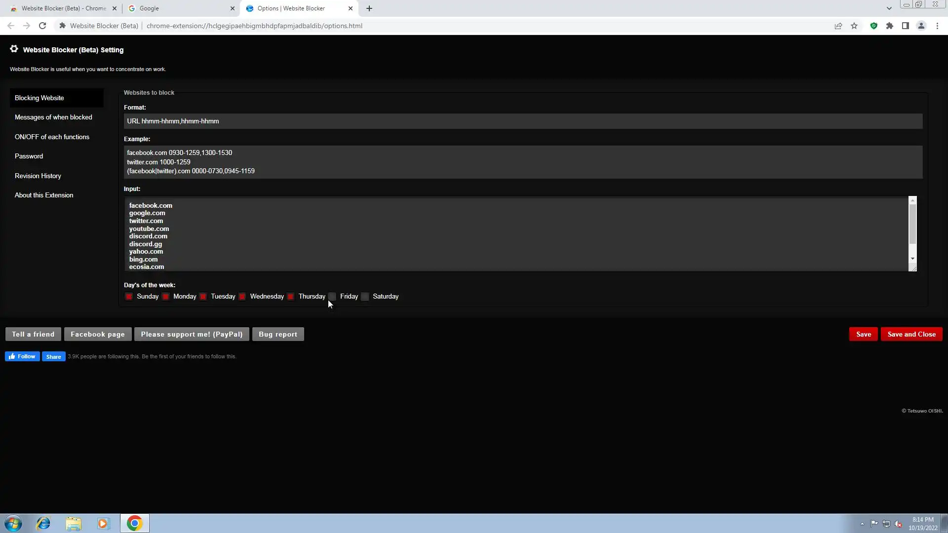Click the Save and Close button
Image resolution: width=948 pixels, height=533 pixels.
[x=911, y=334]
